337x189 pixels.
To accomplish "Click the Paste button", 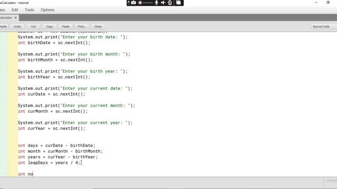I will (x=65, y=27).
